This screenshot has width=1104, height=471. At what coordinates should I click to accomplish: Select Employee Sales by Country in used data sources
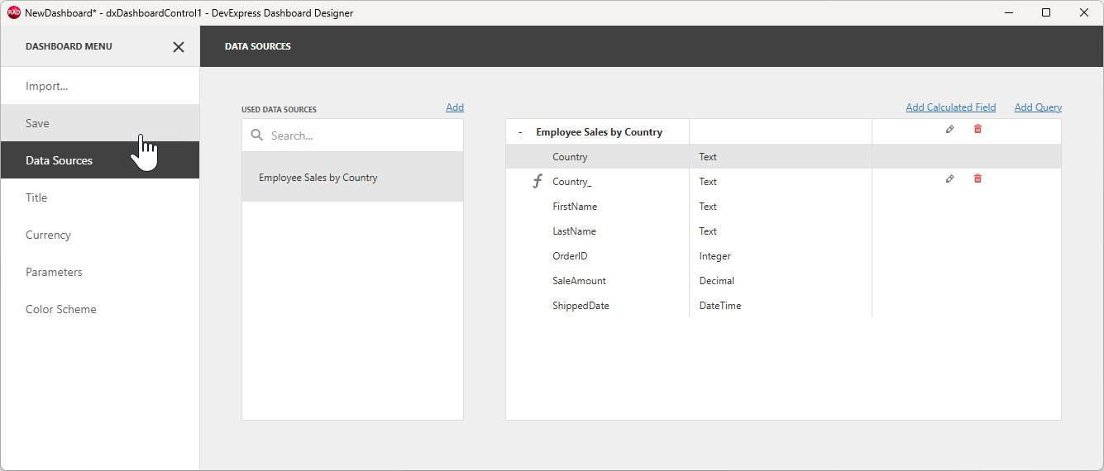pos(352,177)
